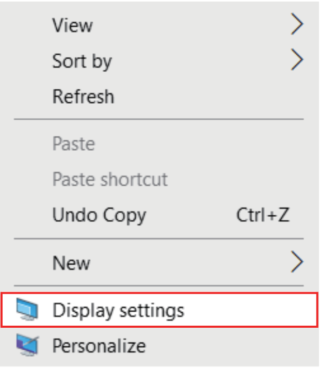Click the separator line above Display settings
This screenshot has height=368, width=320.
[158, 285]
